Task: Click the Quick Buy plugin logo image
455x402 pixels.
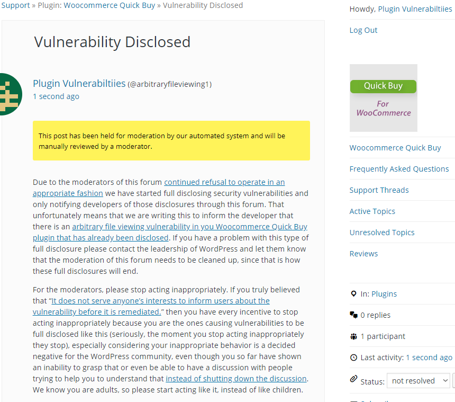Action: click(384, 98)
